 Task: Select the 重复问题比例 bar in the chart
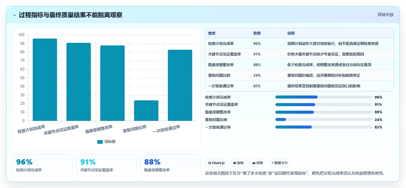click(x=146, y=111)
